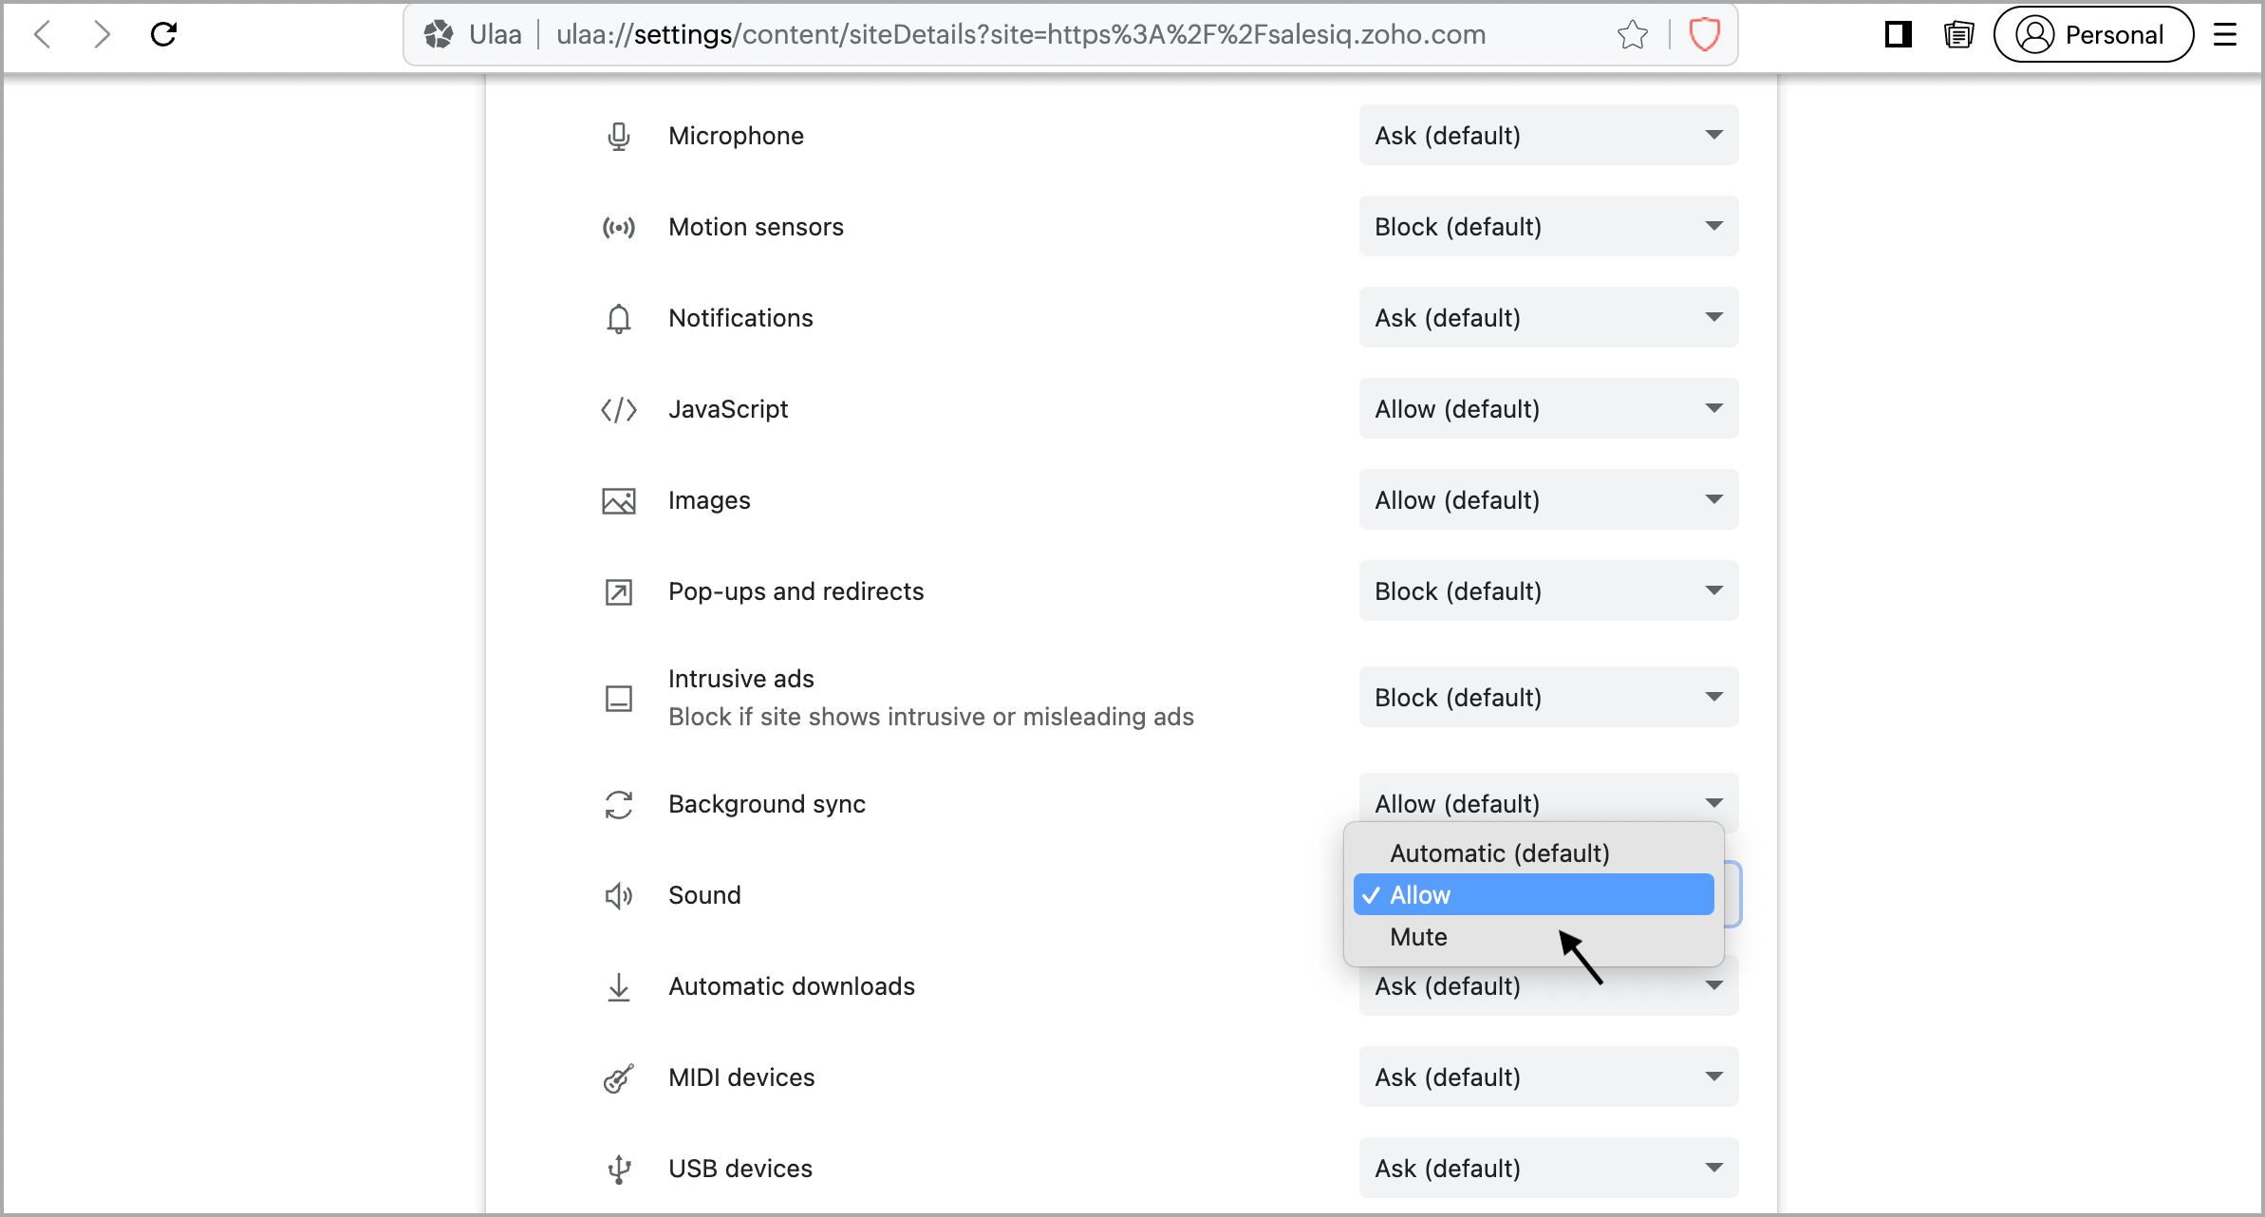This screenshot has width=2265, height=1217.
Task: Click the address bar URL field
Action: (1020, 35)
